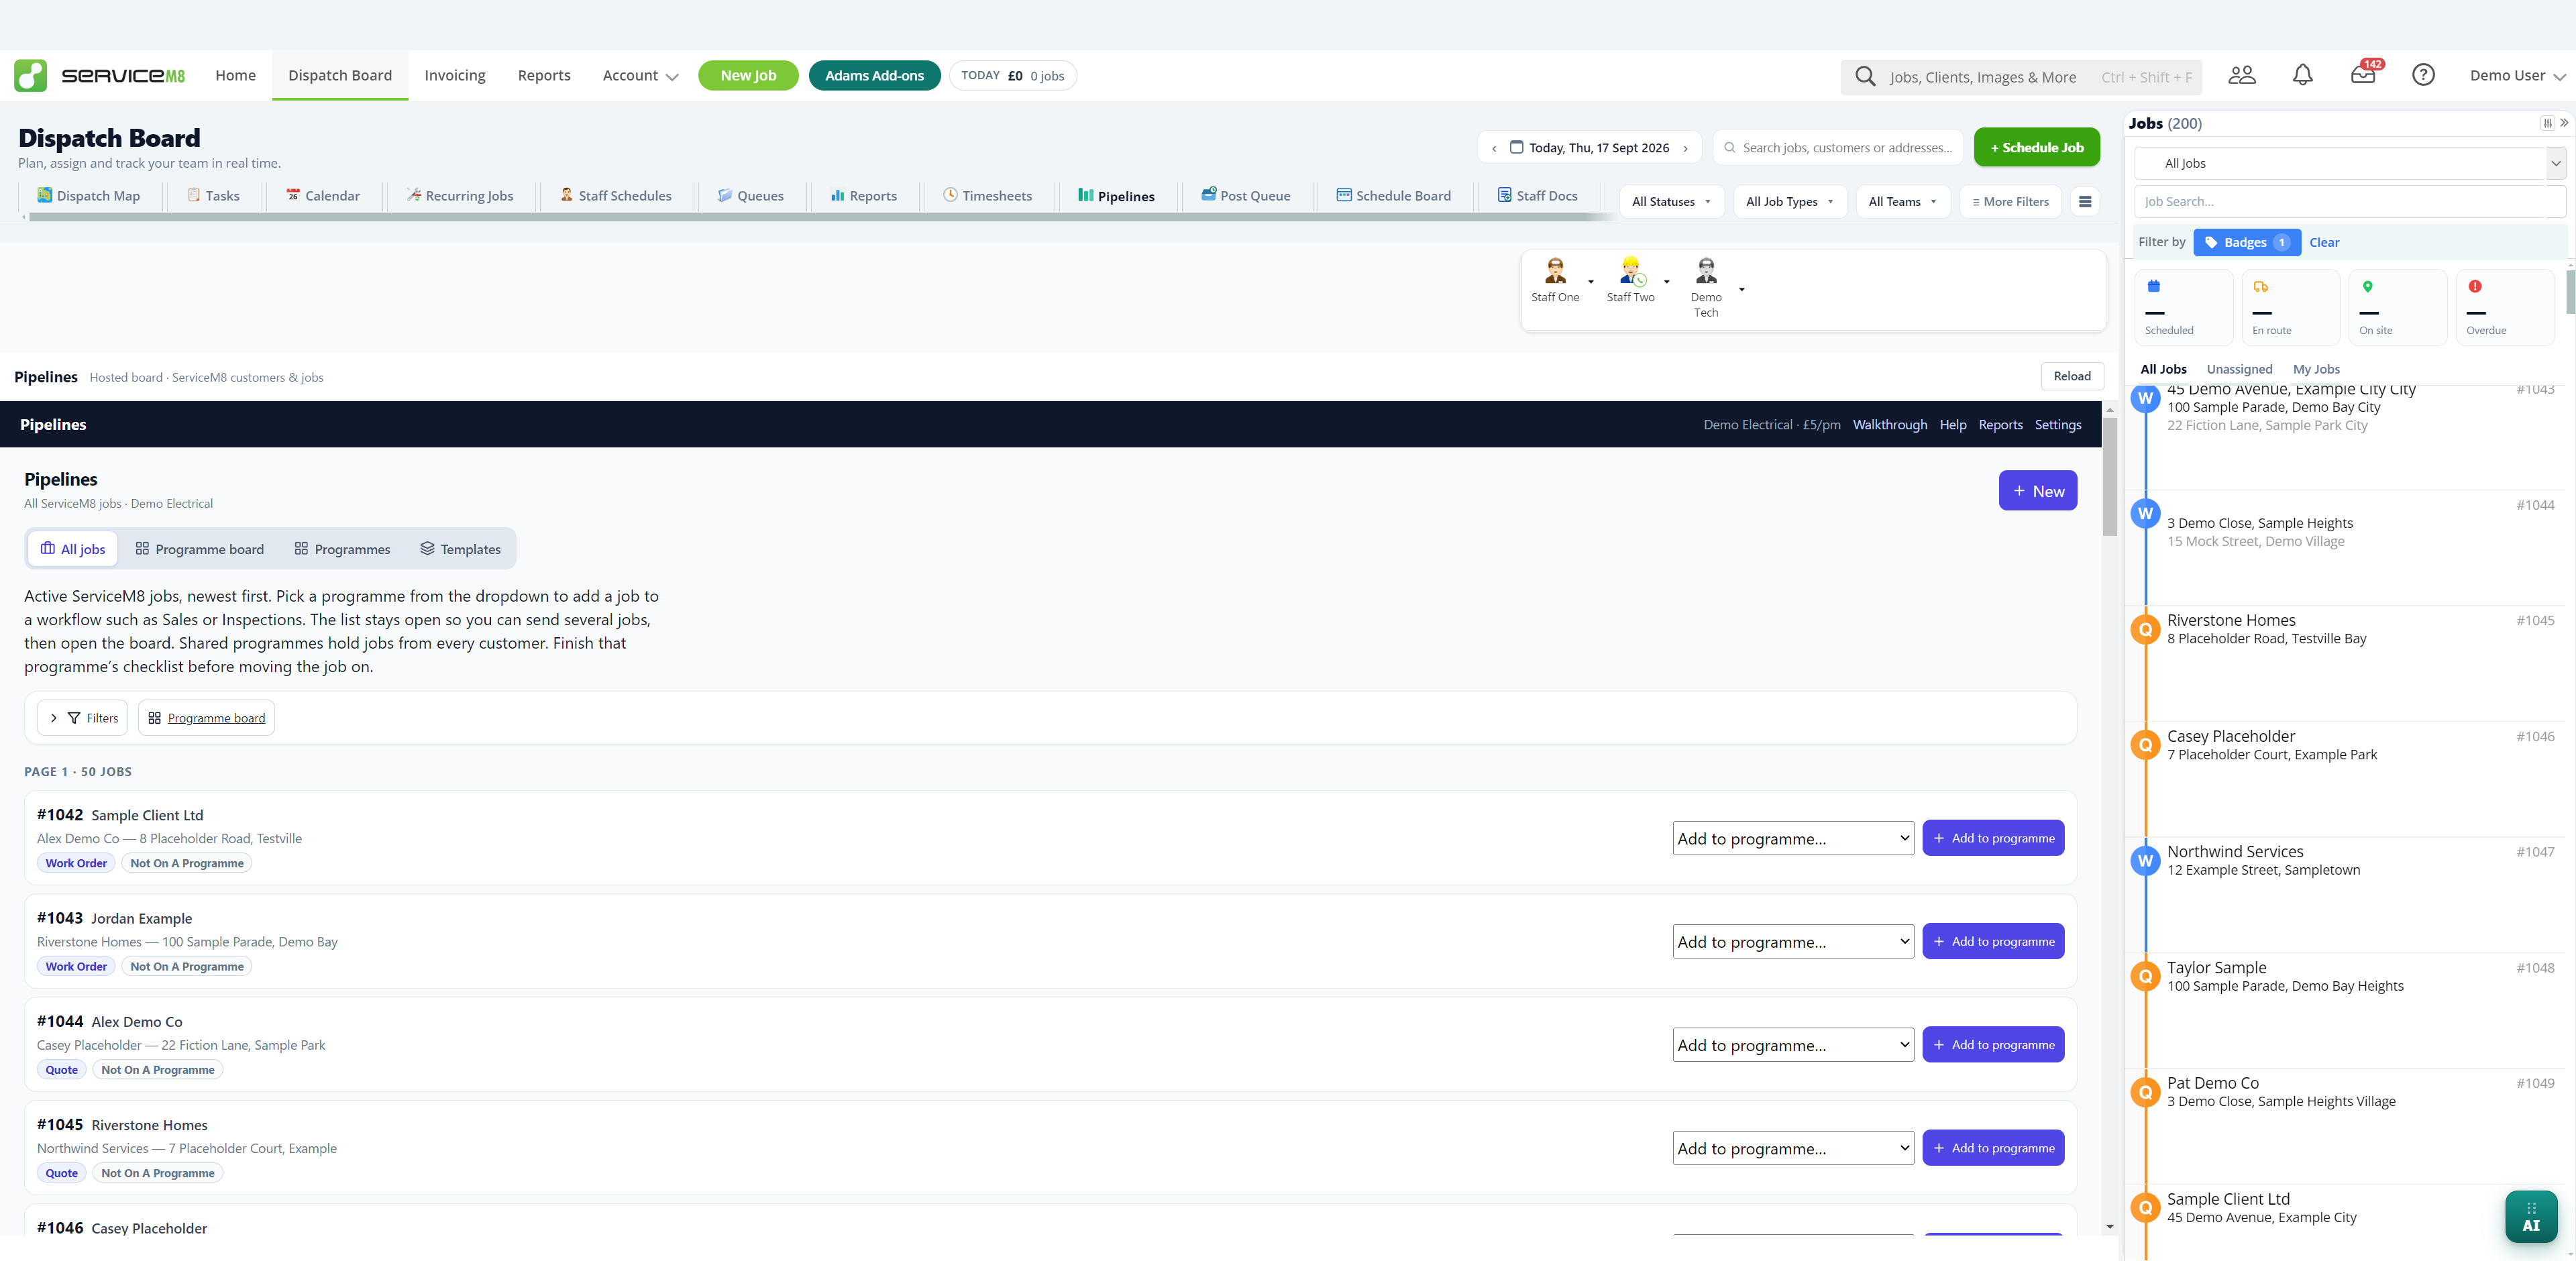Expand the Filters section
The image size is (2576, 1261).
[x=83, y=718]
